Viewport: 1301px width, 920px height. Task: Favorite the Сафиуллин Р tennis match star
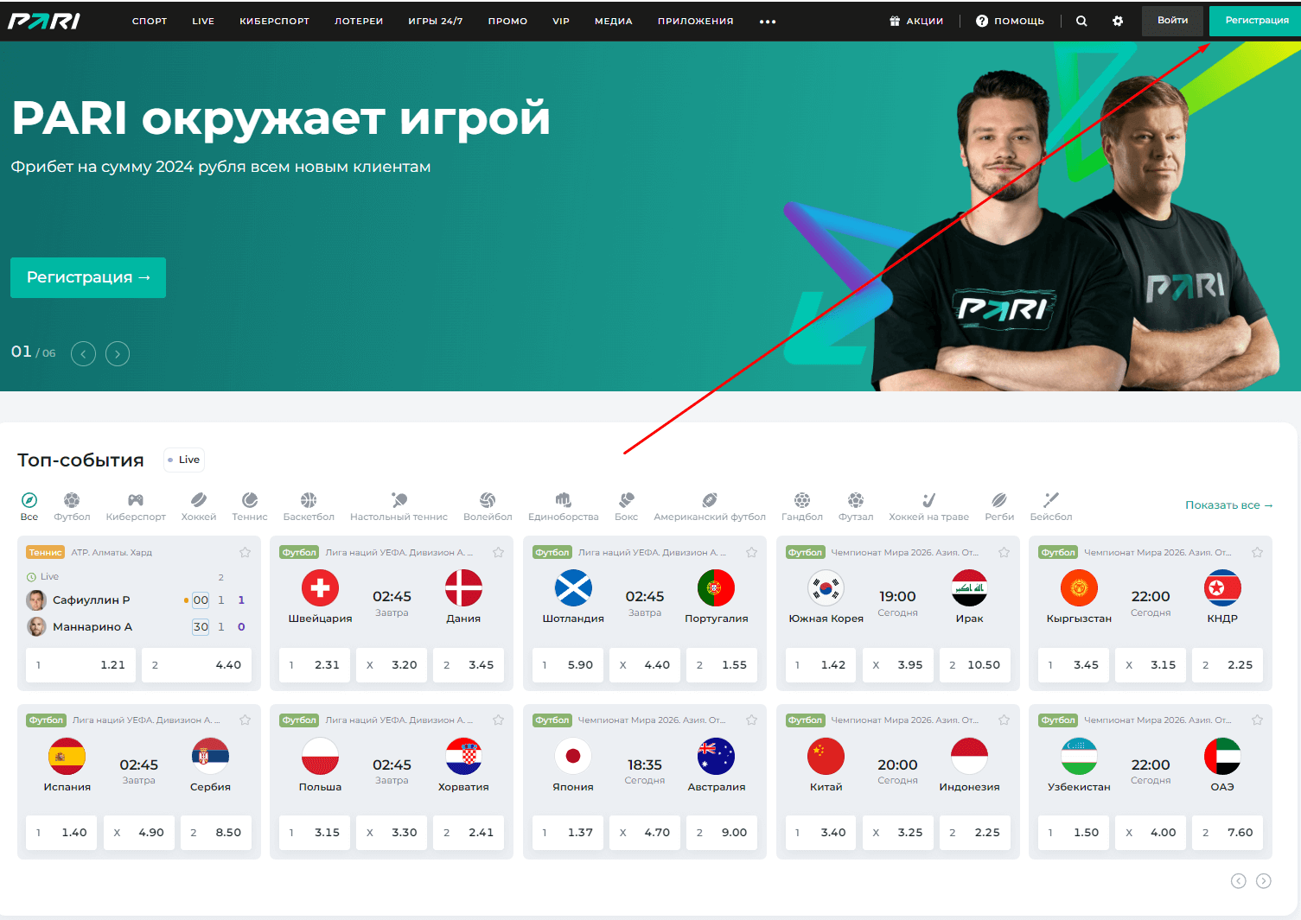[x=245, y=552]
